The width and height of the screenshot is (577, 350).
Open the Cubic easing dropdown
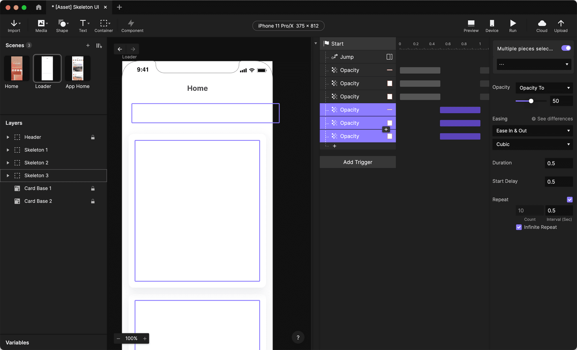click(533, 144)
